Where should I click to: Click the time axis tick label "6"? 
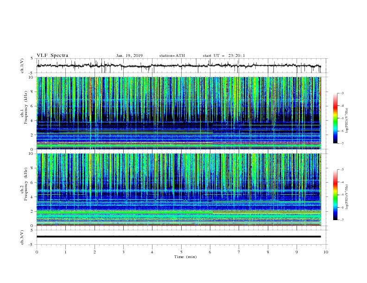point(210,252)
